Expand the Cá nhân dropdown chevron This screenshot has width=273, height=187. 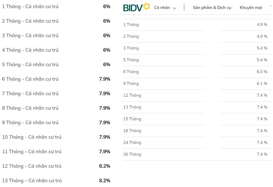(x=175, y=8)
